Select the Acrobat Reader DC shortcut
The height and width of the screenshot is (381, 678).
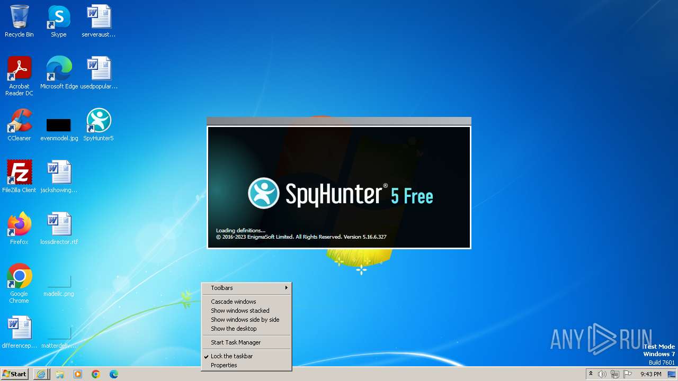point(19,76)
